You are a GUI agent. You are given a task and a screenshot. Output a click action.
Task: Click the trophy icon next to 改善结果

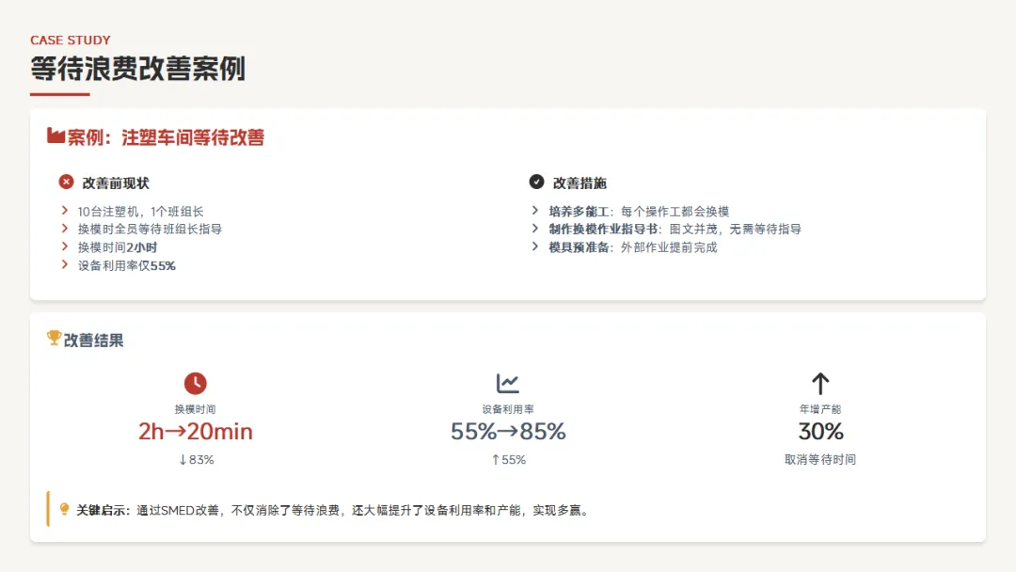54,338
